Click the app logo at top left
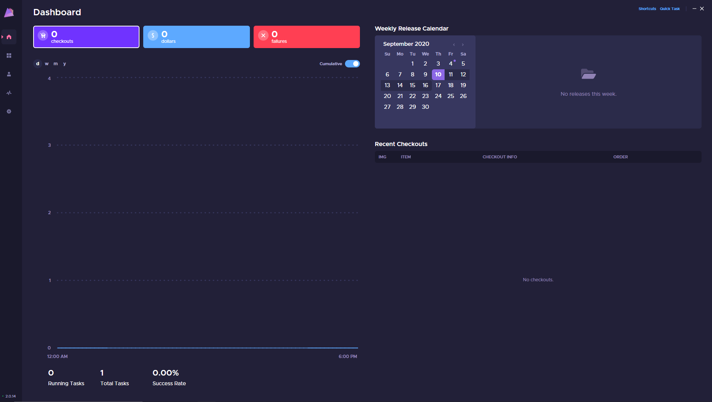Viewport: 712px width, 402px height. 9,13
